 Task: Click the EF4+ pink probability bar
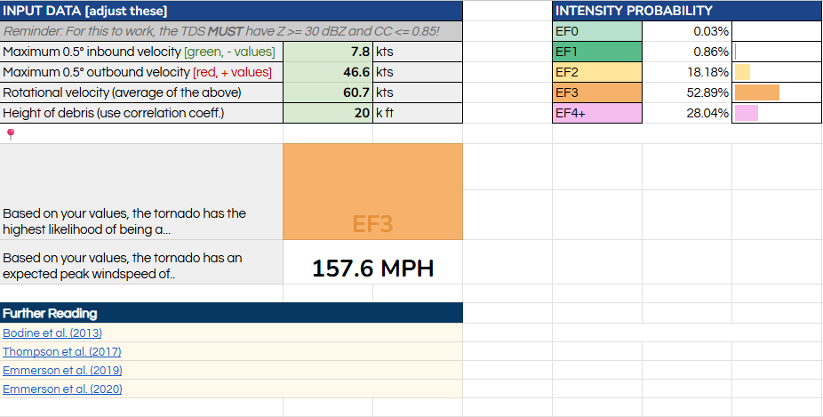747,113
